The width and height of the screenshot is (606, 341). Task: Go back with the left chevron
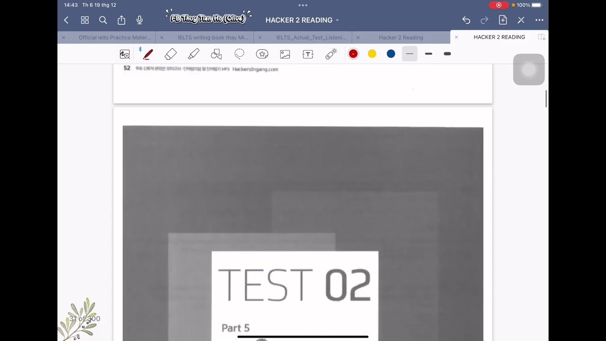[66, 20]
